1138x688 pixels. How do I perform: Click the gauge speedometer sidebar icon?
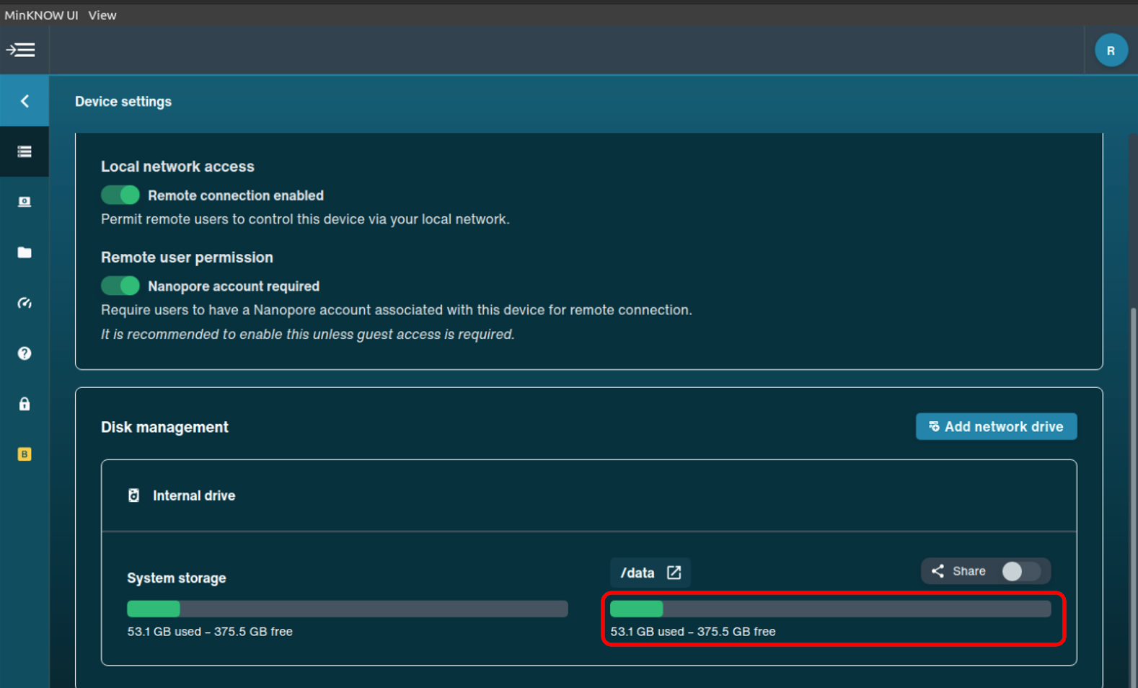(x=25, y=303)
